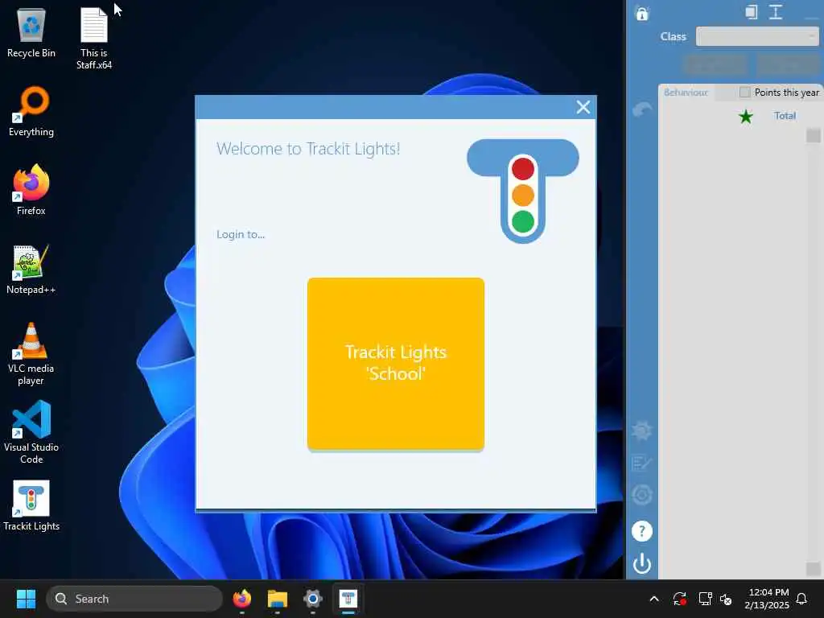This screenshot has height=618, width=824.
Task: Select the Notepad++ desktop shortcut
Action: [31, 269]
